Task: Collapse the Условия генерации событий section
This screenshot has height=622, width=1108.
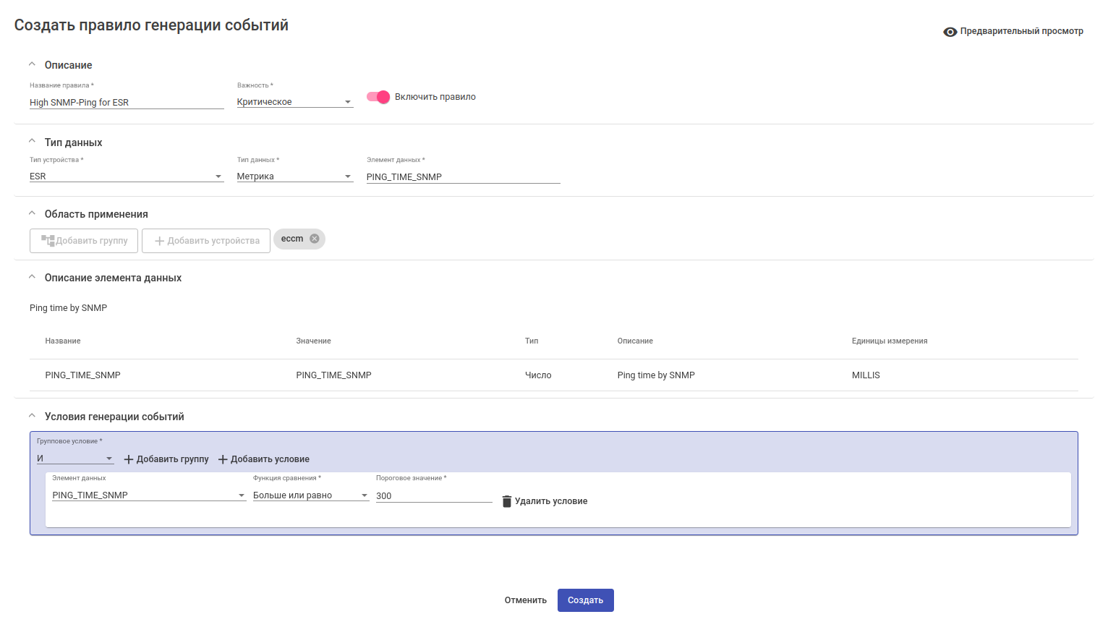Action: point(32,416)
